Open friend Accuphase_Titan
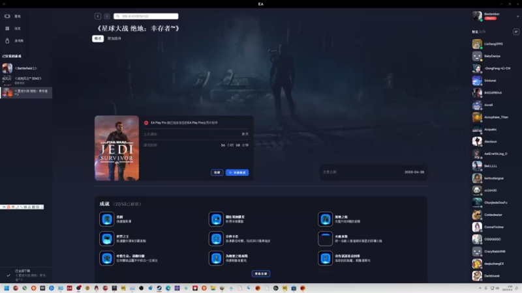The image size is (522, 293). click(495, 117)
